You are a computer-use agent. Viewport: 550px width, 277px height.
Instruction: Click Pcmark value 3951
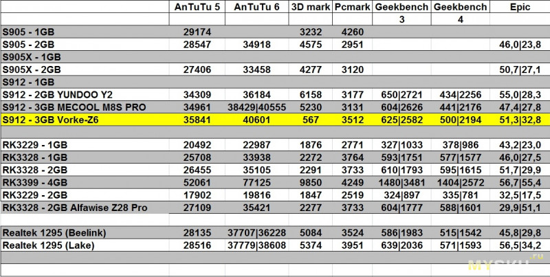point(353,245)
